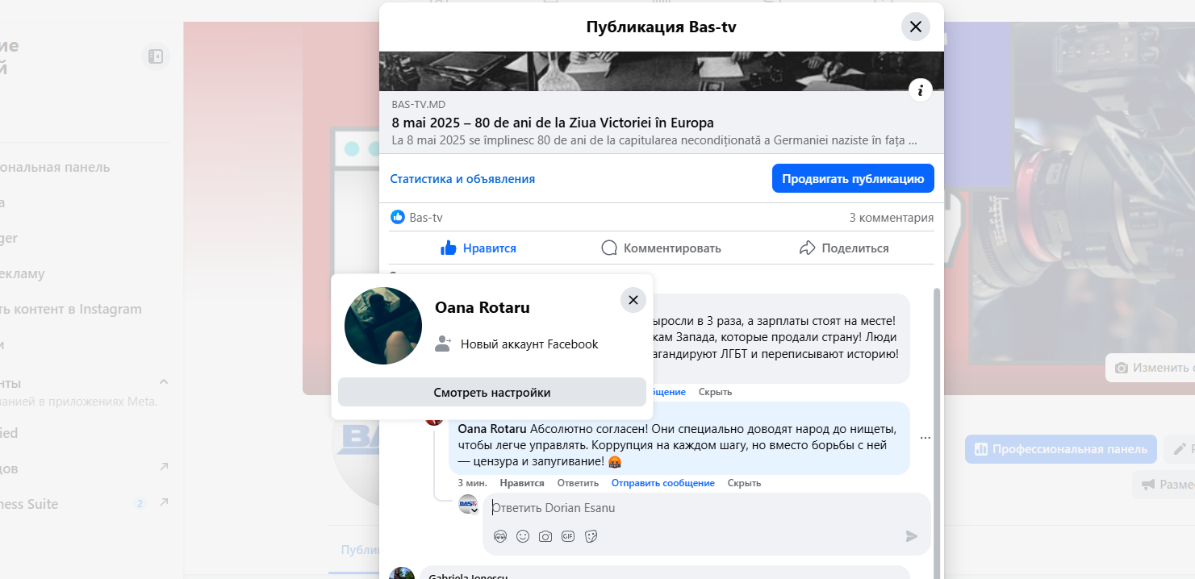Like the post with Нравится thumbs-up
Image resolution: width=1195 pixels, height=579 pixels.
click(478, 248)
